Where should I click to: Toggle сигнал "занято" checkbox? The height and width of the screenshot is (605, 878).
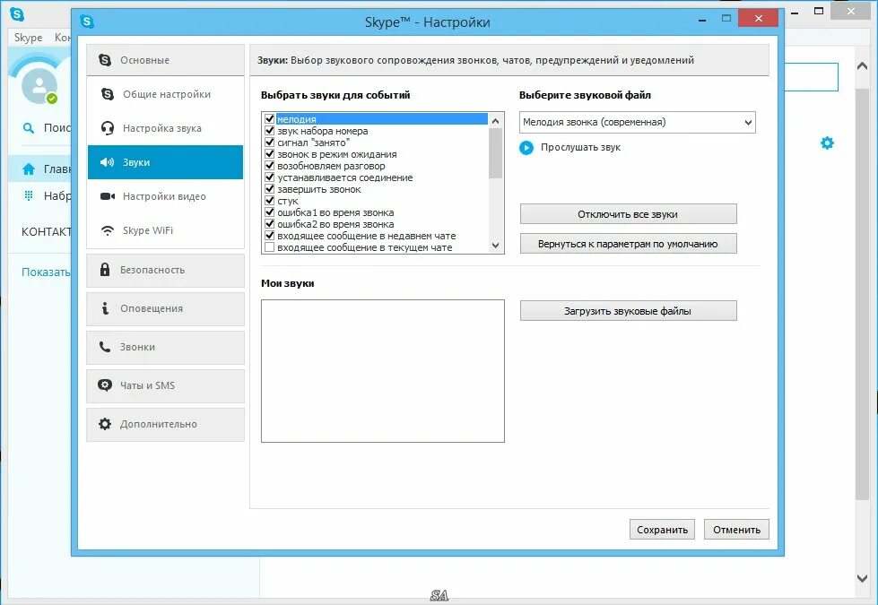[x=269, y=143]
